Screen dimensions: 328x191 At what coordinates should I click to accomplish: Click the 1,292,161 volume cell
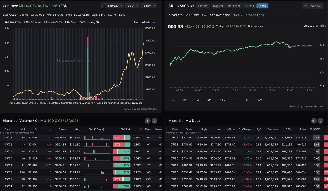(271, 138)
